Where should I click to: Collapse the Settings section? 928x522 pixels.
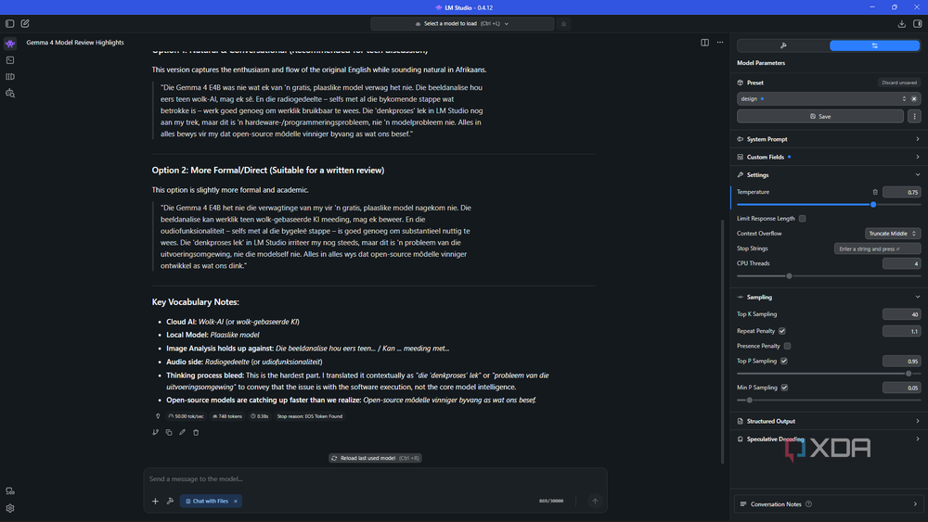click(x=829, y=175)
